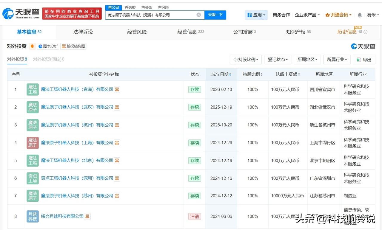Click the 导出 export button

coord(364,60)
